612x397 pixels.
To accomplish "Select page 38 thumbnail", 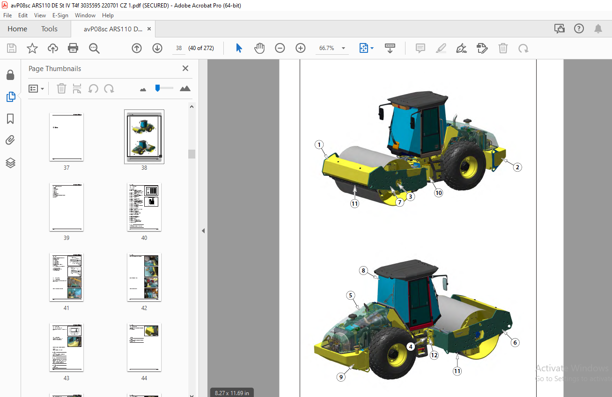I will coord(144,137).
